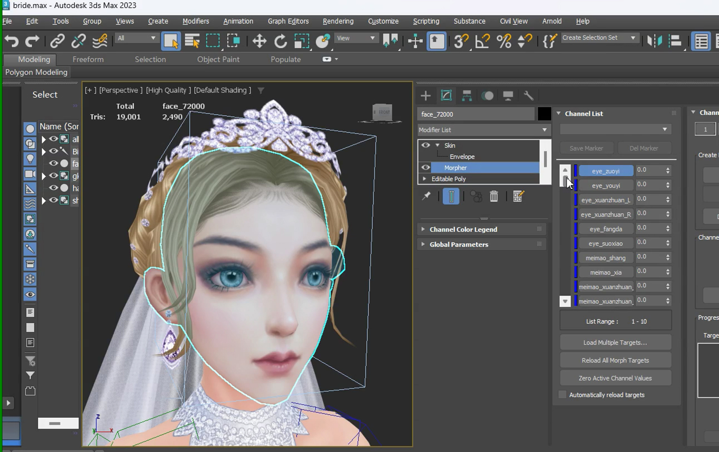Open the Modifiers menu
The height and width of the screenshot is (452, 719).
point(195,21)
